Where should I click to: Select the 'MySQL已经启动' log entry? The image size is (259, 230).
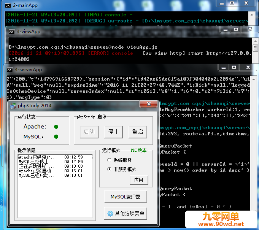coord(55,175)
